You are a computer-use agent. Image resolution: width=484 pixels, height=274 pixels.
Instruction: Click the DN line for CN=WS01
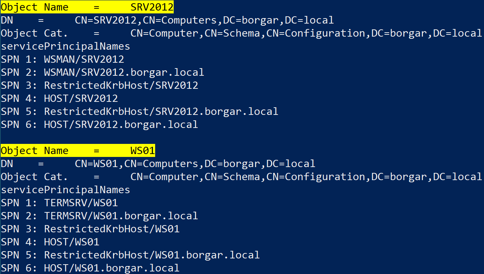[x=158, y=163]
